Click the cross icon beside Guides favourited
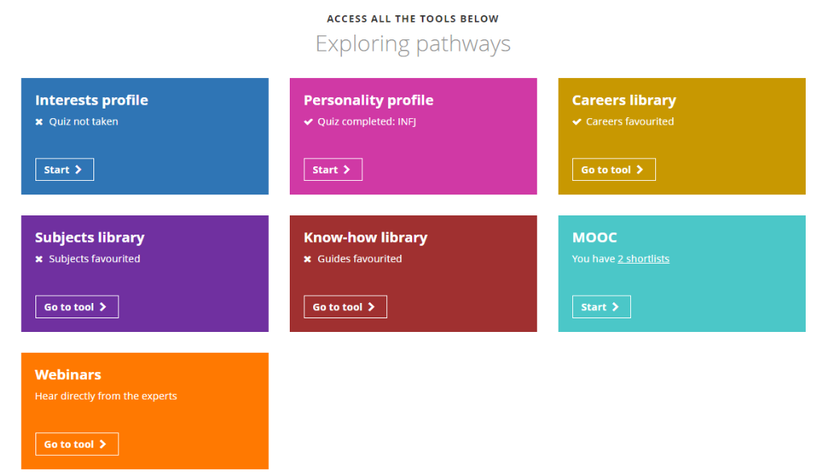The width and height of the screenshot is (817, 475). [x=307, y=259]
